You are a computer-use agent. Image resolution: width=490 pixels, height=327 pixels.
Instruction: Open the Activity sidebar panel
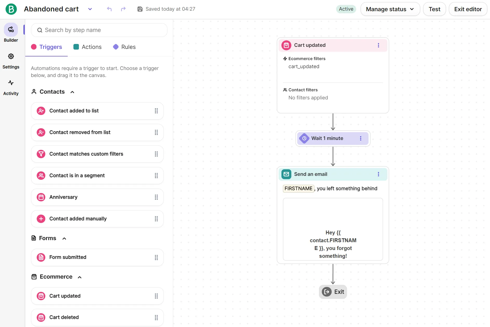[x=11, y=88]
